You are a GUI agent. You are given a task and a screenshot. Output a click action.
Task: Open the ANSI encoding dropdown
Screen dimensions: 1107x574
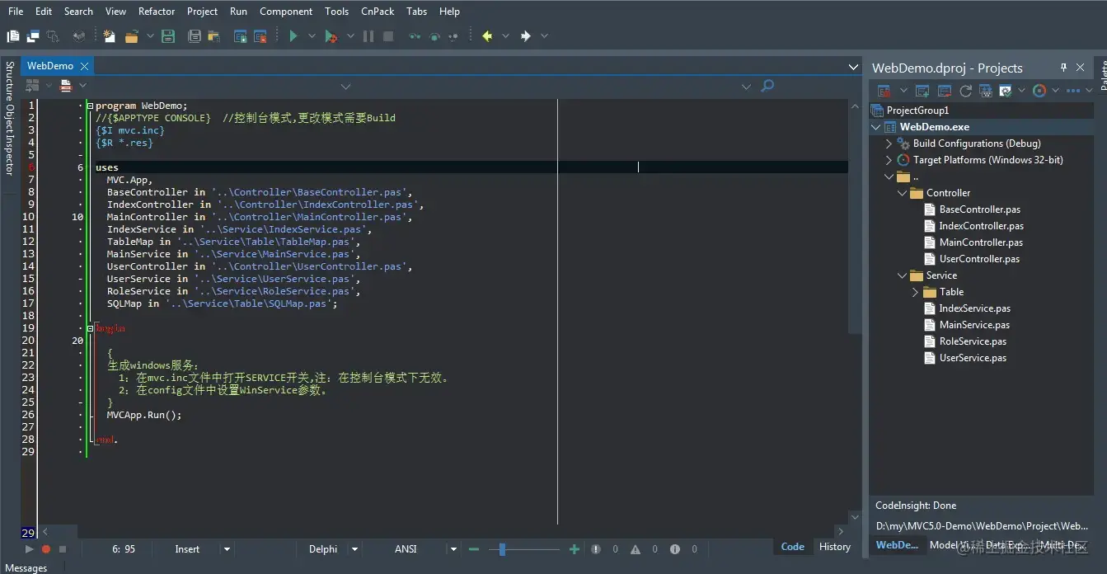click(453, 548)
